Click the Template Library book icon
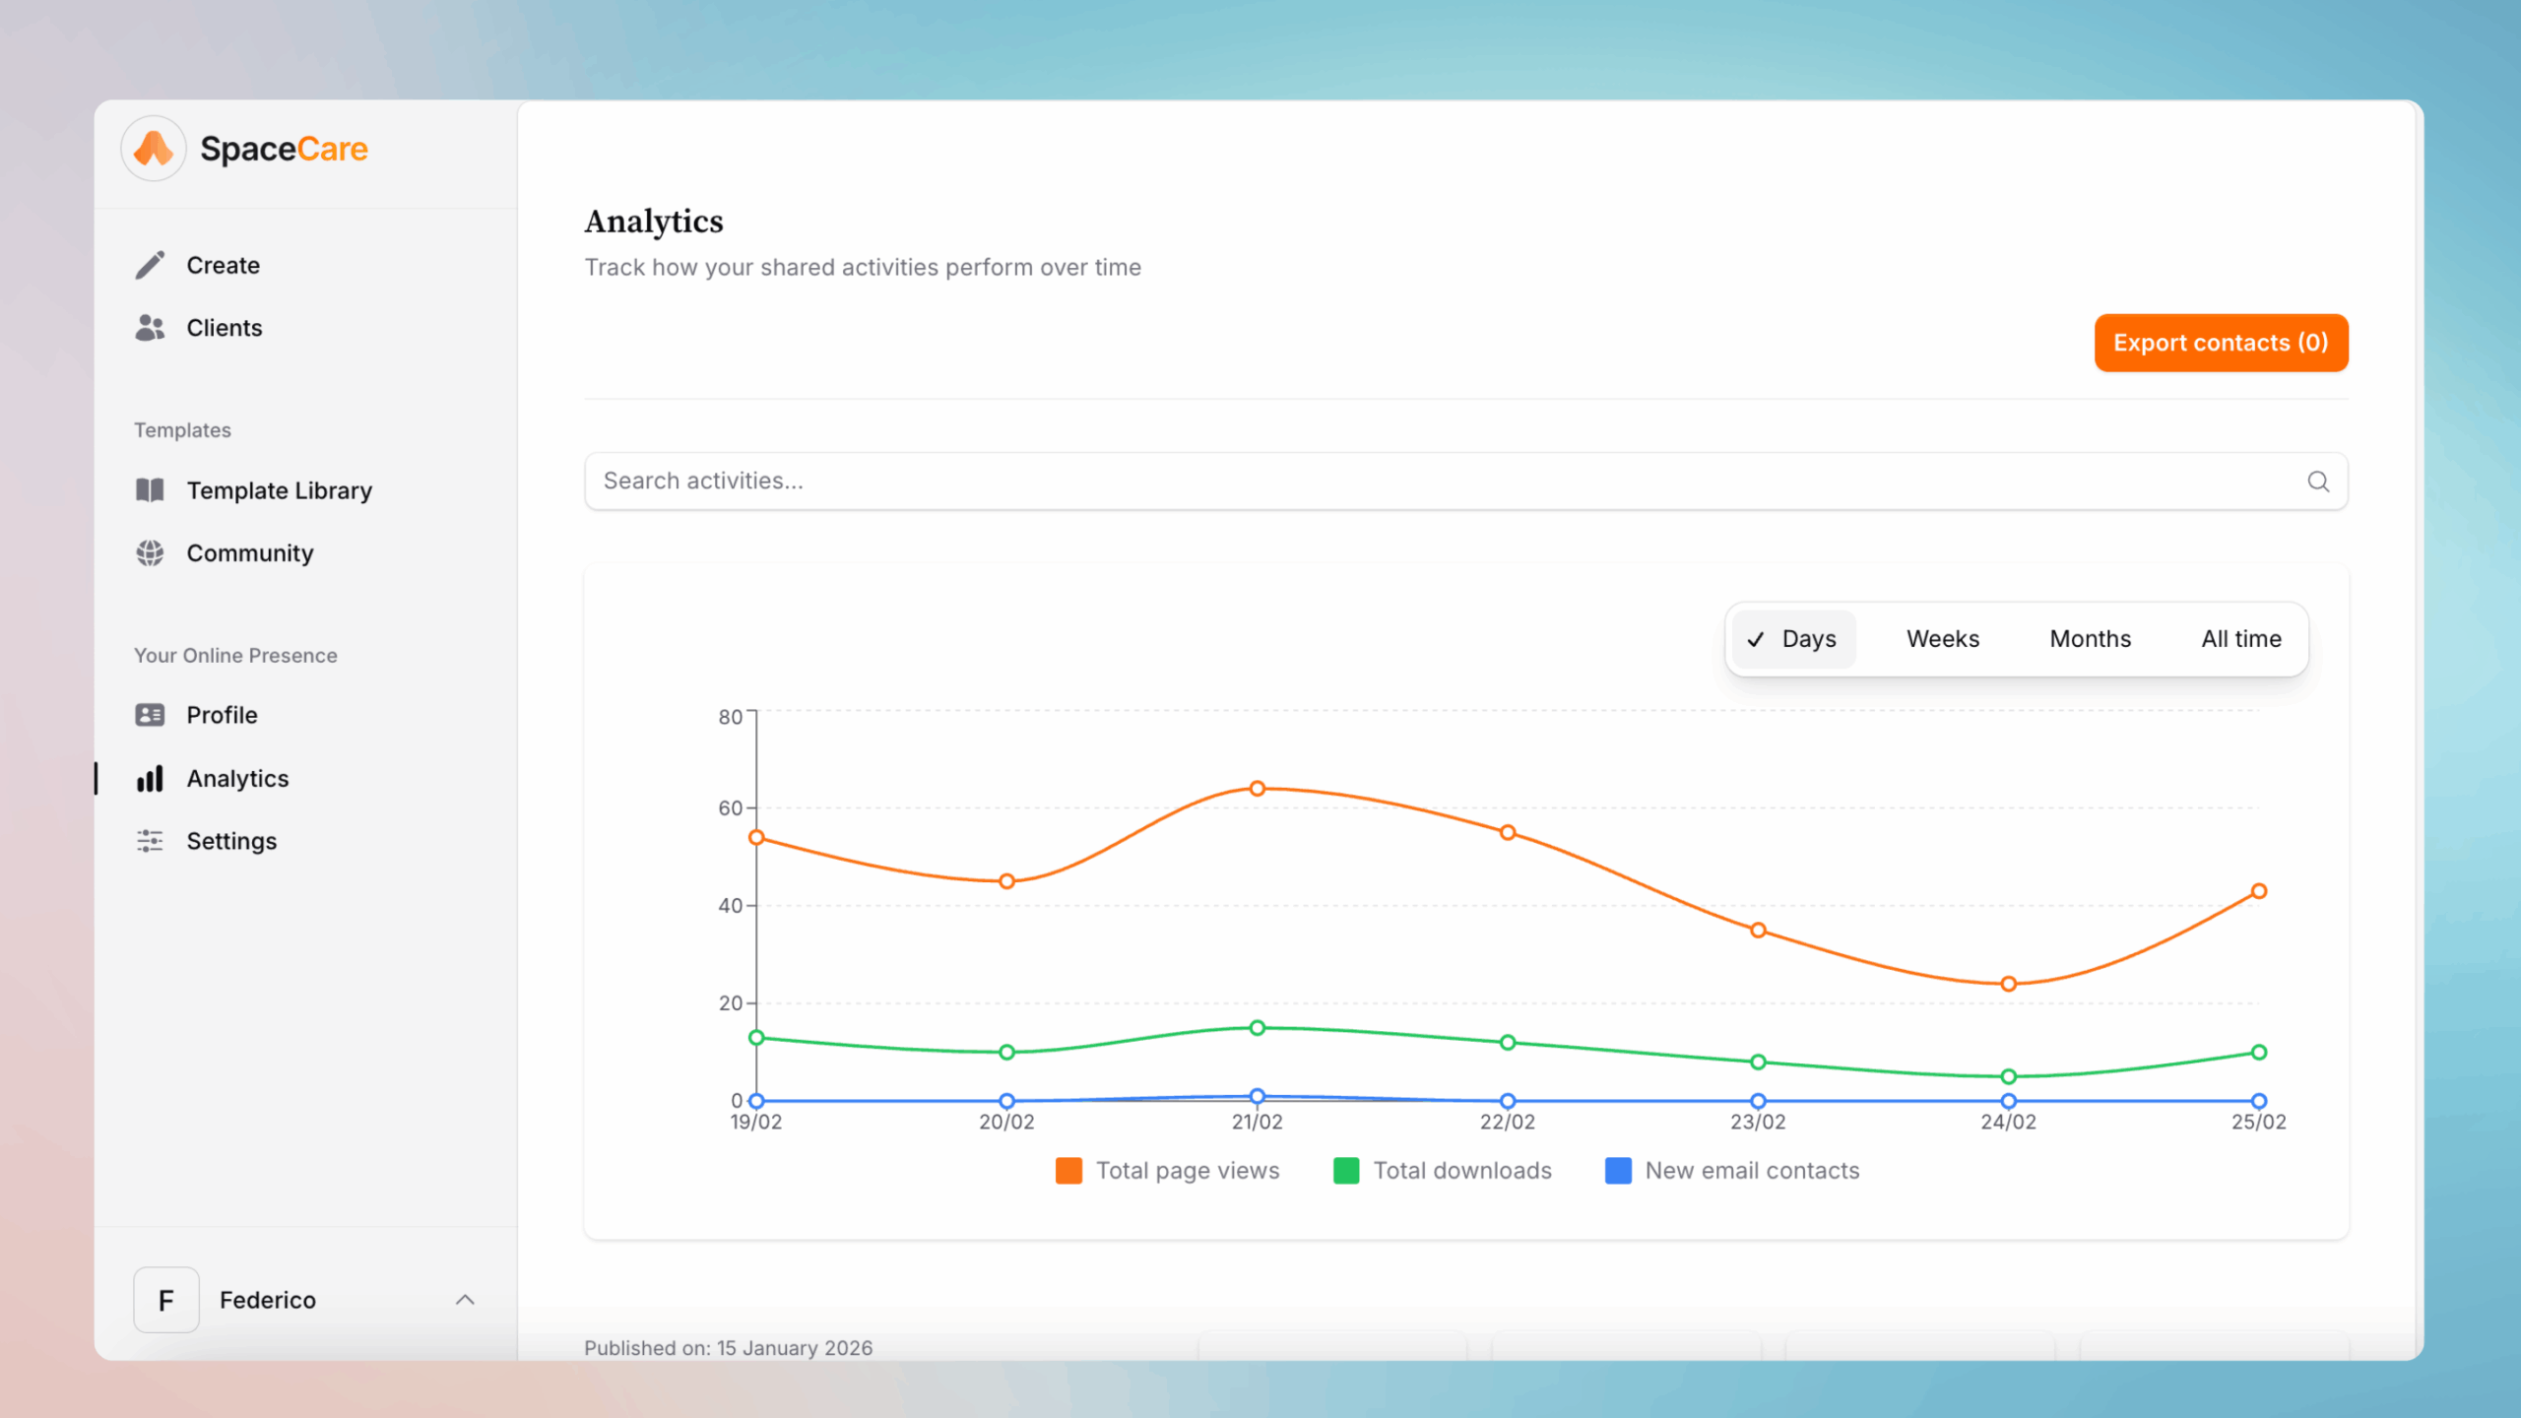Image resolution: width=2521 pixels, height=1418 pixels. tap(150, 489)
